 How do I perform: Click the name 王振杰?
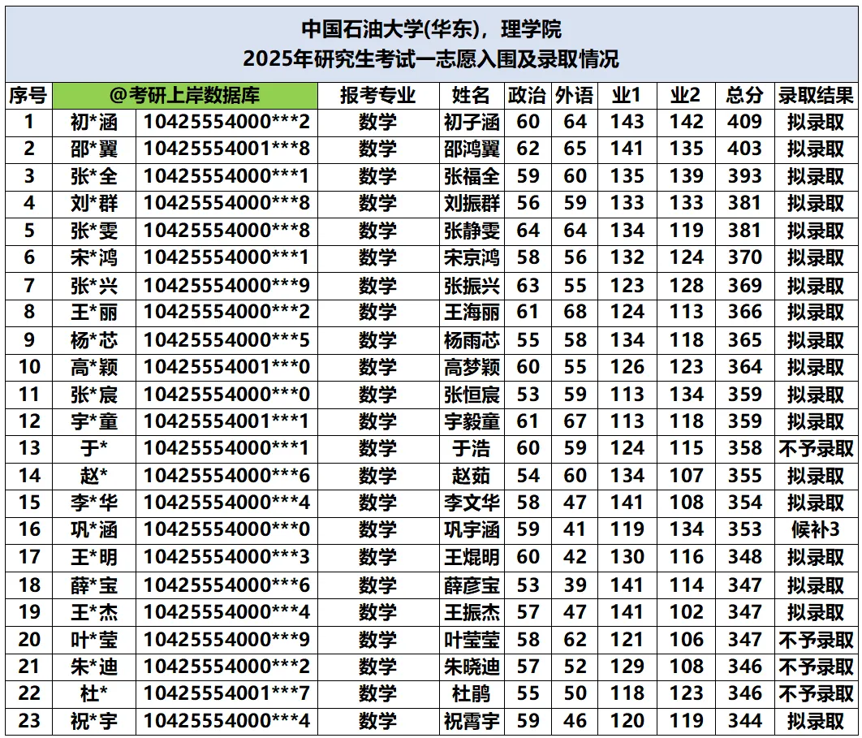click(472, 613)
